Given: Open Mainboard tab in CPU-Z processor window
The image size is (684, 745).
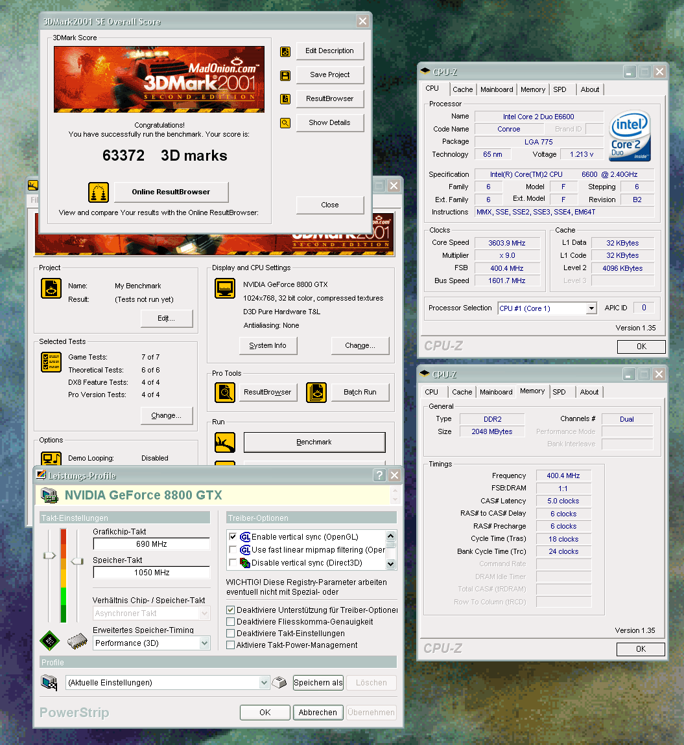Looking at the screenshot, I should (x=497, y=89).
